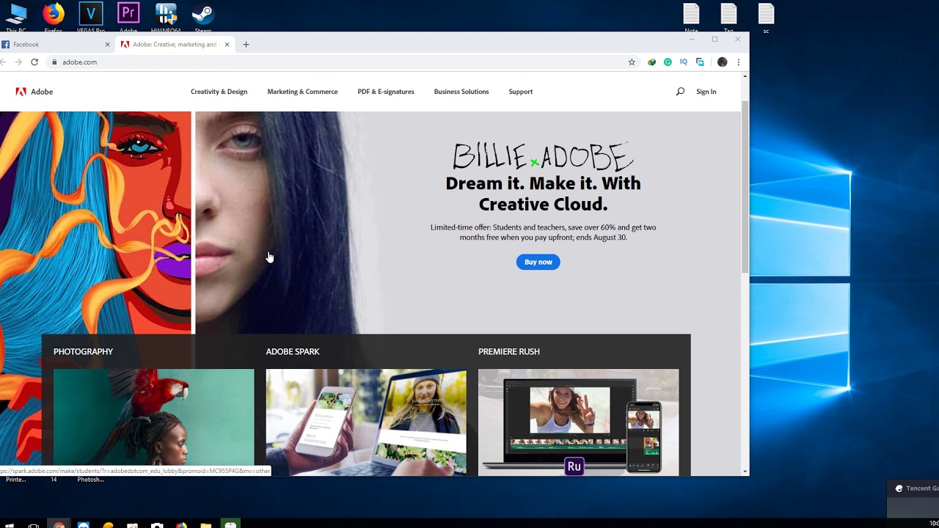
Task: Open a new browser tab
Action: (246, 44)
